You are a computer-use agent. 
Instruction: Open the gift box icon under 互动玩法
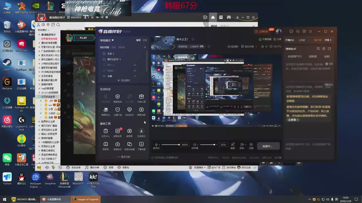pyautogui.click(x=141, y=97)
